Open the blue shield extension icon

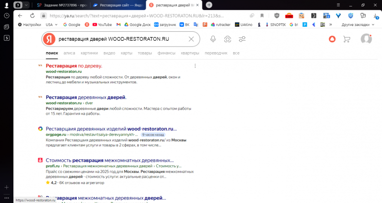tap(351, 15)
